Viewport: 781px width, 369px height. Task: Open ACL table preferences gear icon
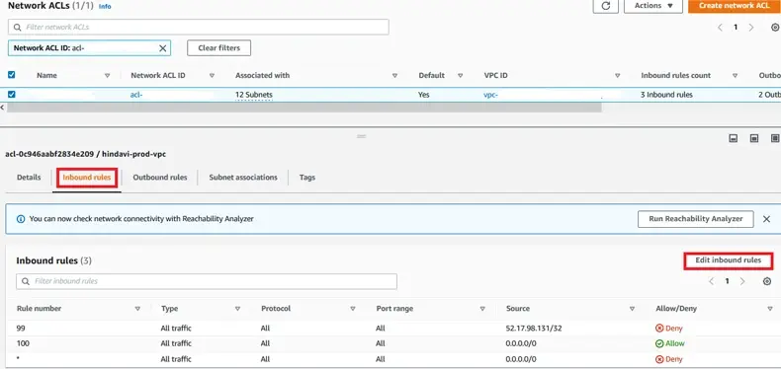click(775, 28)
